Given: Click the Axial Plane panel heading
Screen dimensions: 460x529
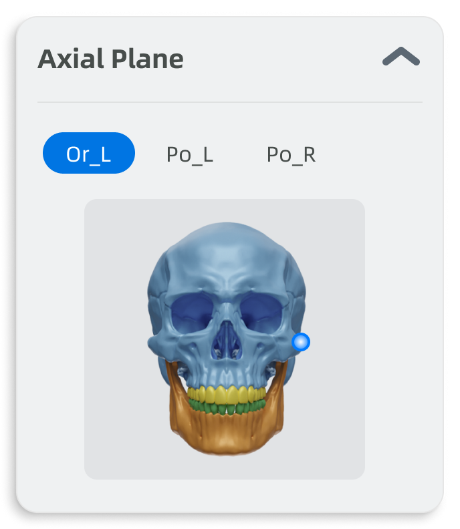Looking at the screenshot, I should point(110,59).
